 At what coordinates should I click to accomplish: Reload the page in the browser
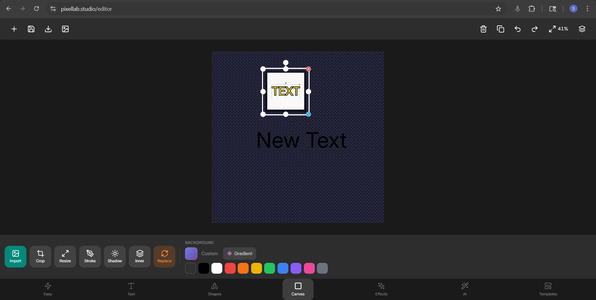tap(37, 9)
